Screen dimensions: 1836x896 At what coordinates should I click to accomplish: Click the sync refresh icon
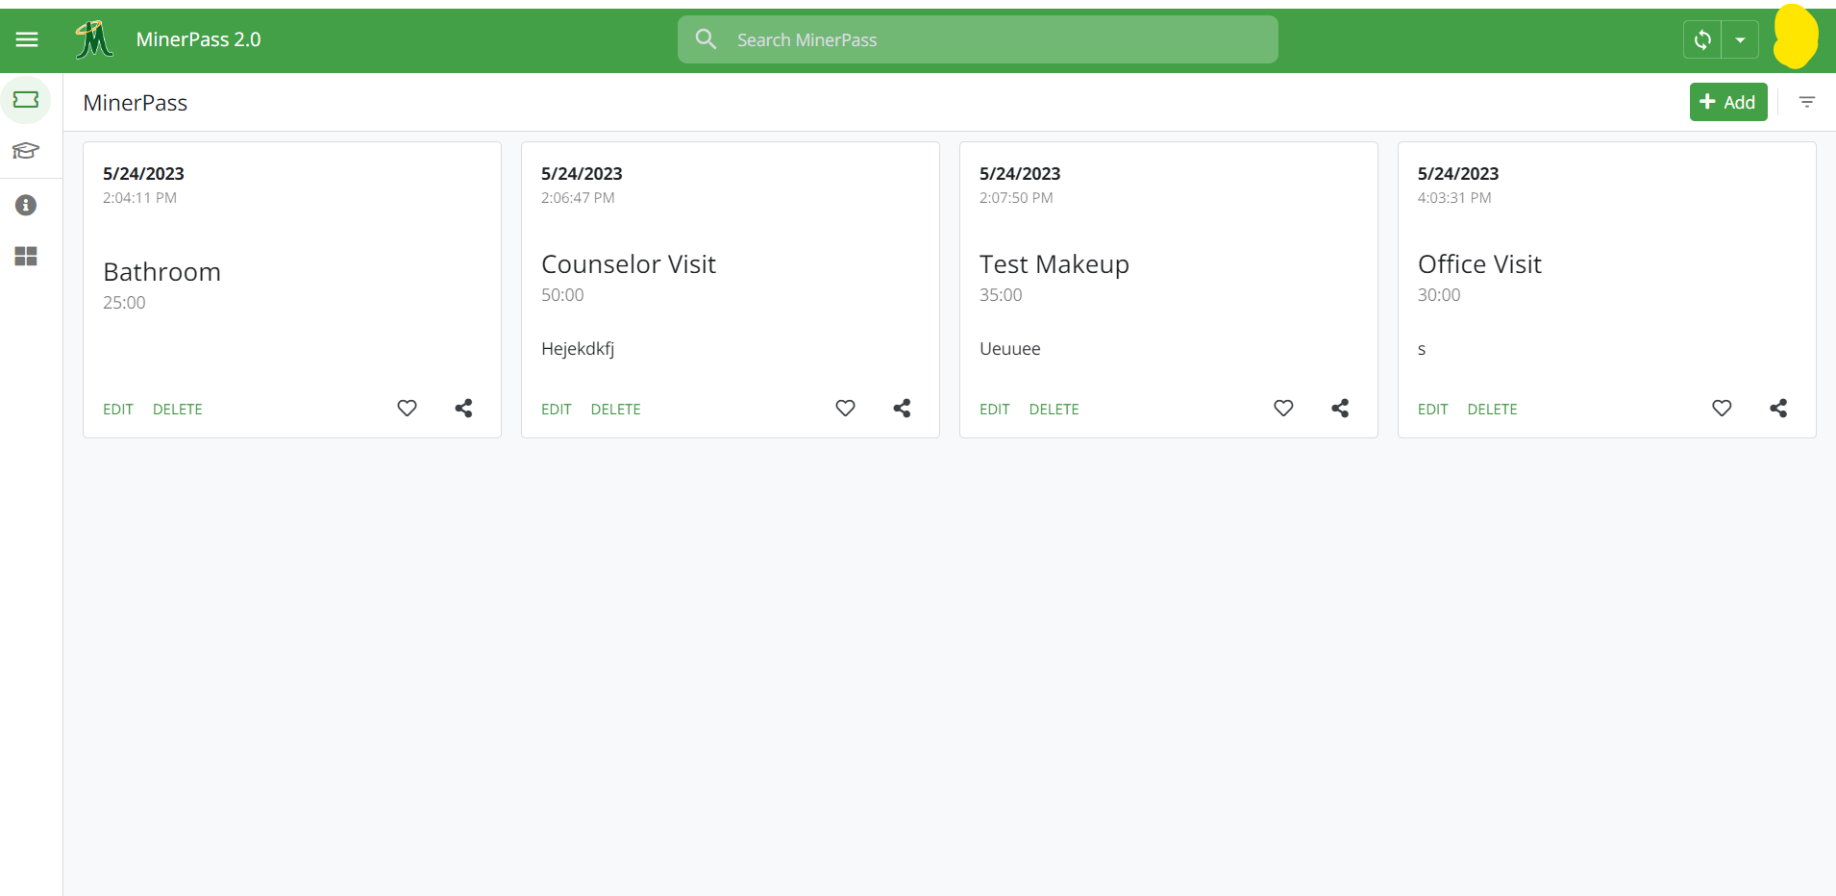[x=1702, y=40]
